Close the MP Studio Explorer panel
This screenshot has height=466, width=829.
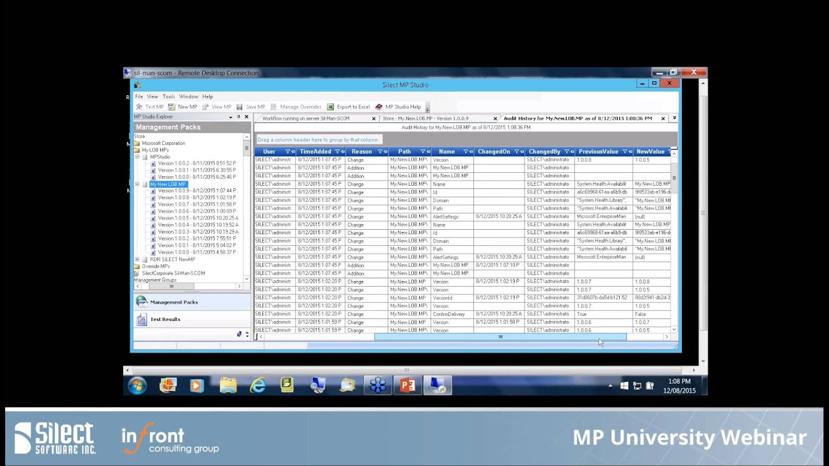pos(246,117)
